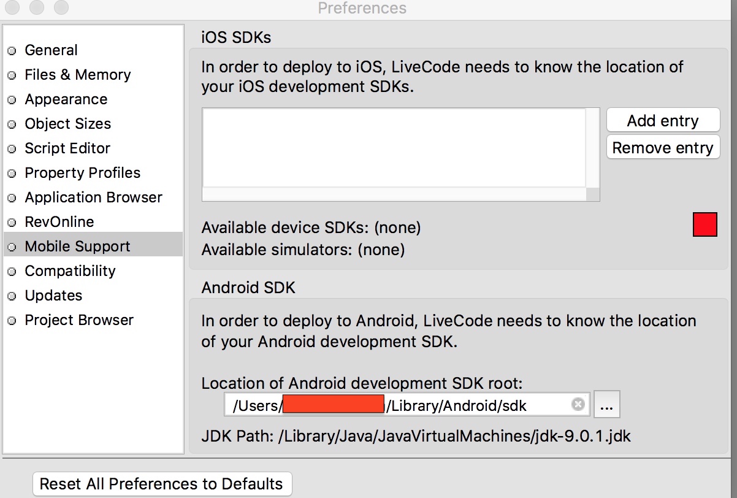Open Files & Memory preferences
Image resolution: width=737 pixels, height=498 pixels.
(77, 75)
